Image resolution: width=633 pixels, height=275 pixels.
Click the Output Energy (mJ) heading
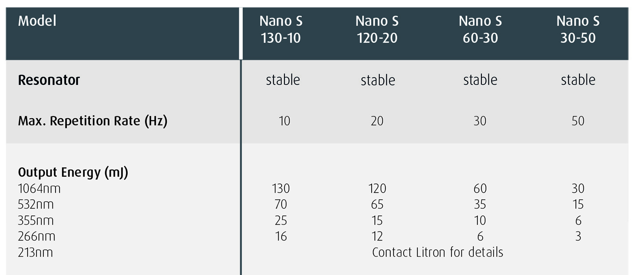(73, 172)
